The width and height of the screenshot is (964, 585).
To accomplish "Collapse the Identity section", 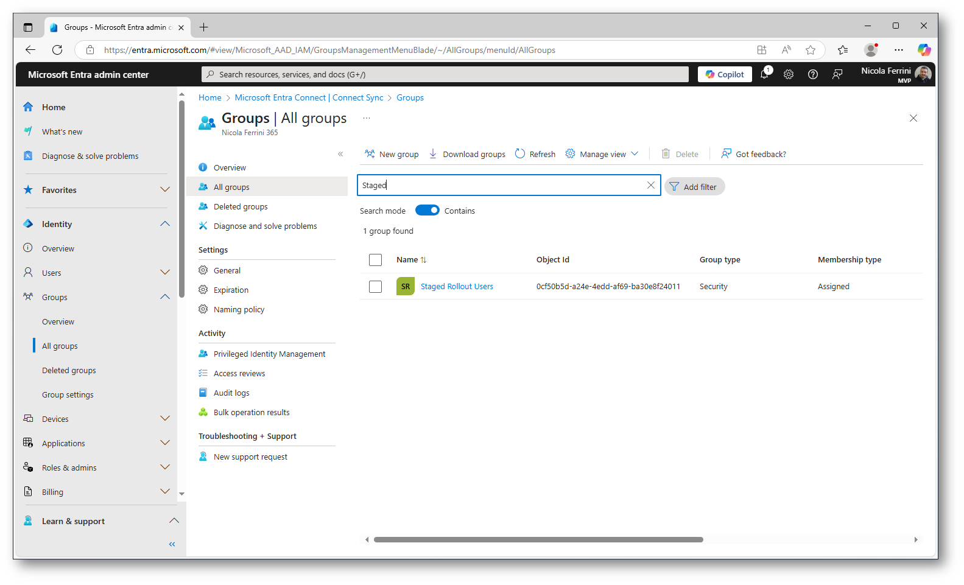I will tap(165, 224).
